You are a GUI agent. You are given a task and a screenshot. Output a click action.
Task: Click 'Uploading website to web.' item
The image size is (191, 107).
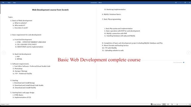pyautogui.click(x=114, y=50)
